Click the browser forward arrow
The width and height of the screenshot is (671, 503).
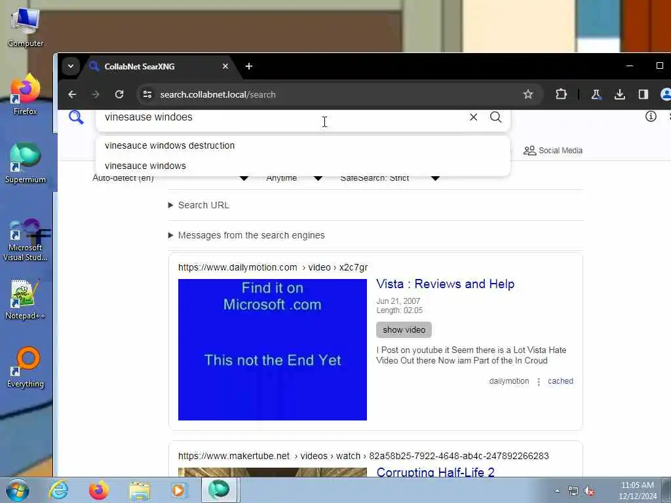click(96, 94)
